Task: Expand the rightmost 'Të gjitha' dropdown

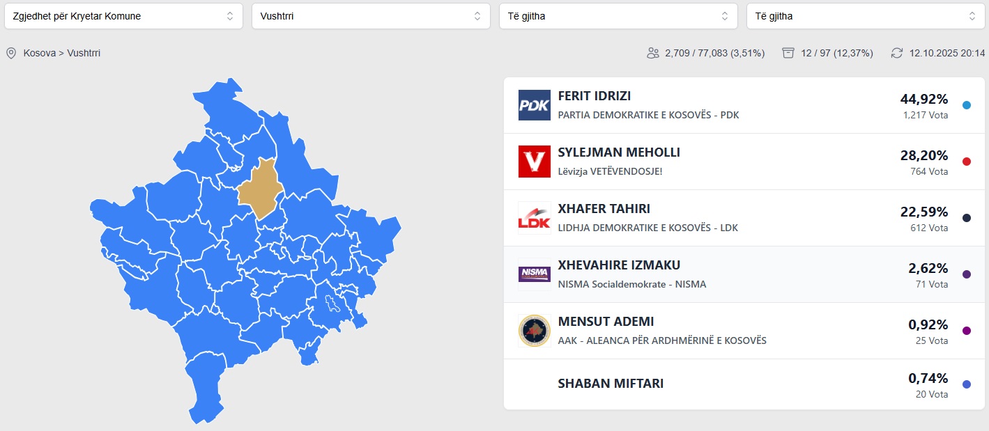Action: pos(866,16)
